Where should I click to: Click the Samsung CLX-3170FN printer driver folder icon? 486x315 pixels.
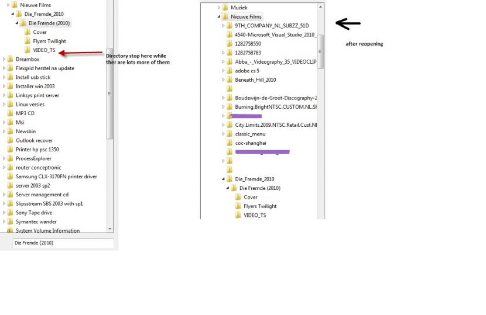tap(10, 176)
